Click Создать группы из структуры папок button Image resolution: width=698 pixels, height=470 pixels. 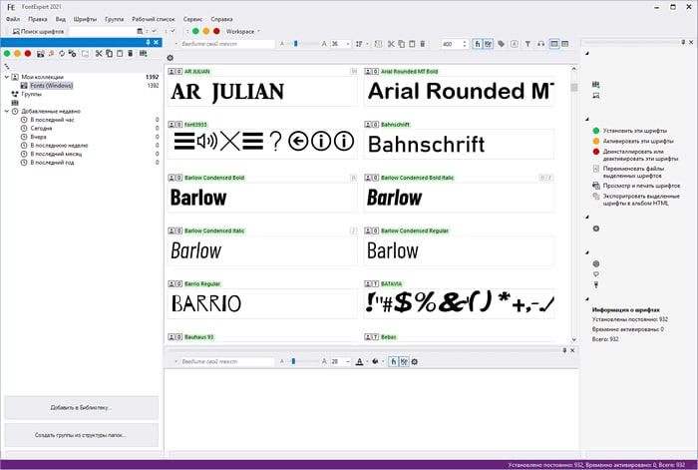pyautogui.click(x=81, y=435)
